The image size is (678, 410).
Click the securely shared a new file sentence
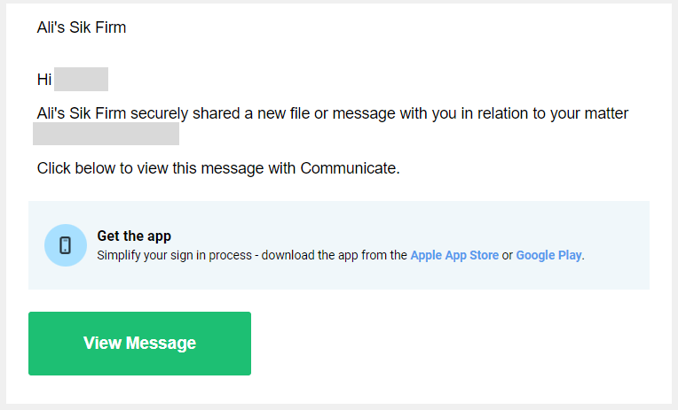pos(333,113)
